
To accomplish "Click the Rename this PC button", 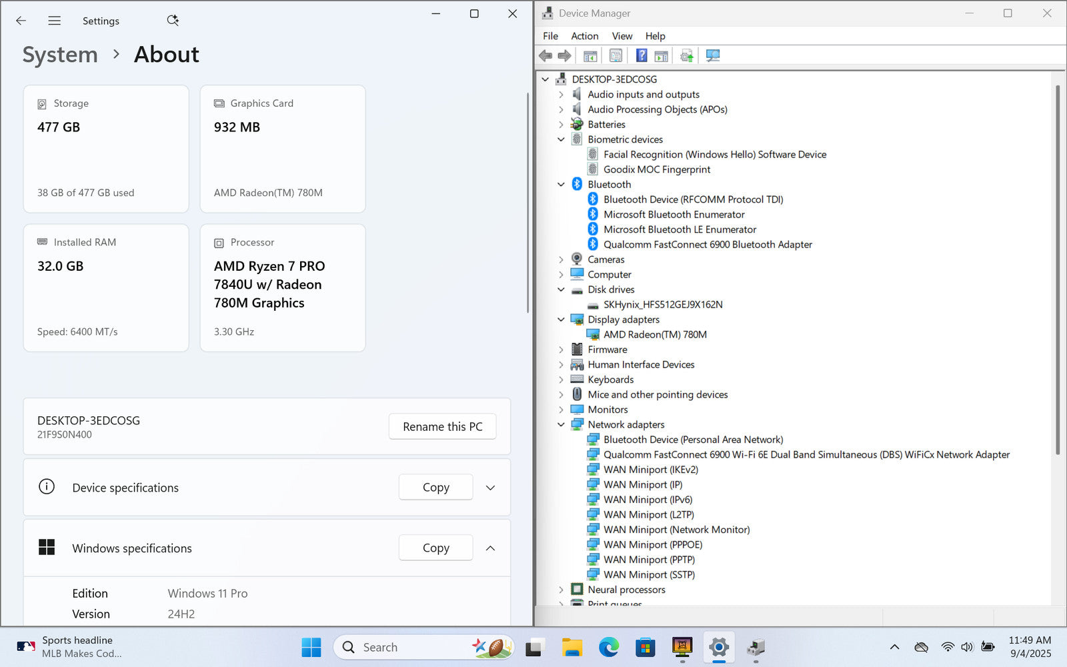I will coord(442,427).
